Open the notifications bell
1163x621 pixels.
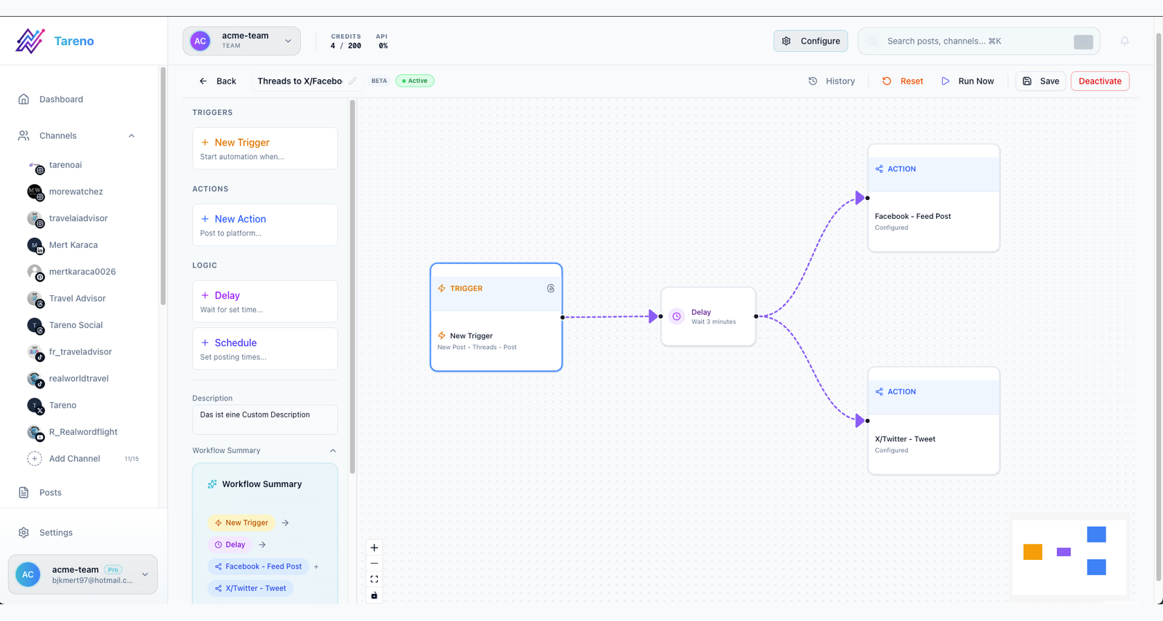point(1124,41)
